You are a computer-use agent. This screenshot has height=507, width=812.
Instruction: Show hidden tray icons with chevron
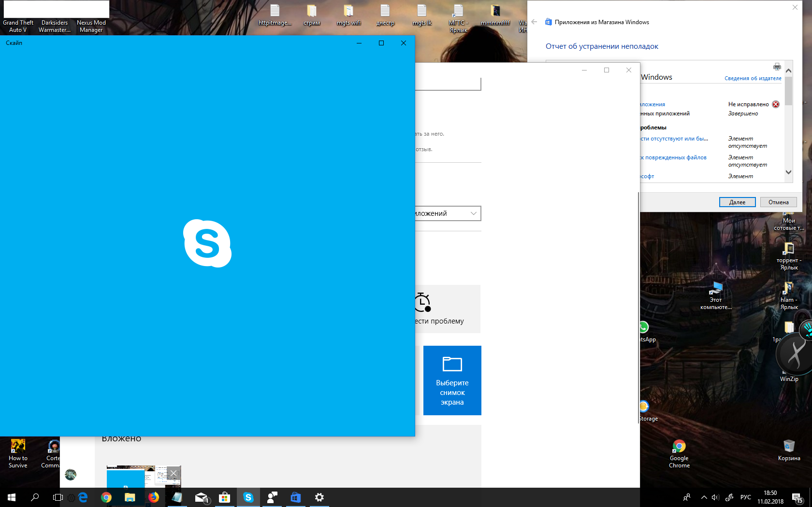click(704, 497)
